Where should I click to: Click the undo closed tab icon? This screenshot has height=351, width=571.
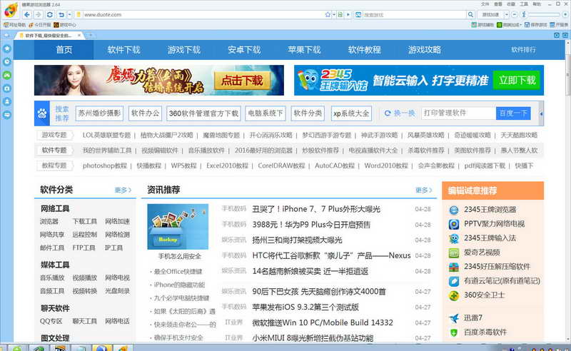(x=61, y=14)
